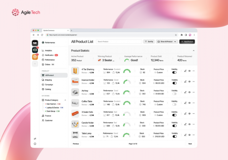Reload the page with refresh icon
This screenshot has height=160, width=228.
tap(42, 35)
